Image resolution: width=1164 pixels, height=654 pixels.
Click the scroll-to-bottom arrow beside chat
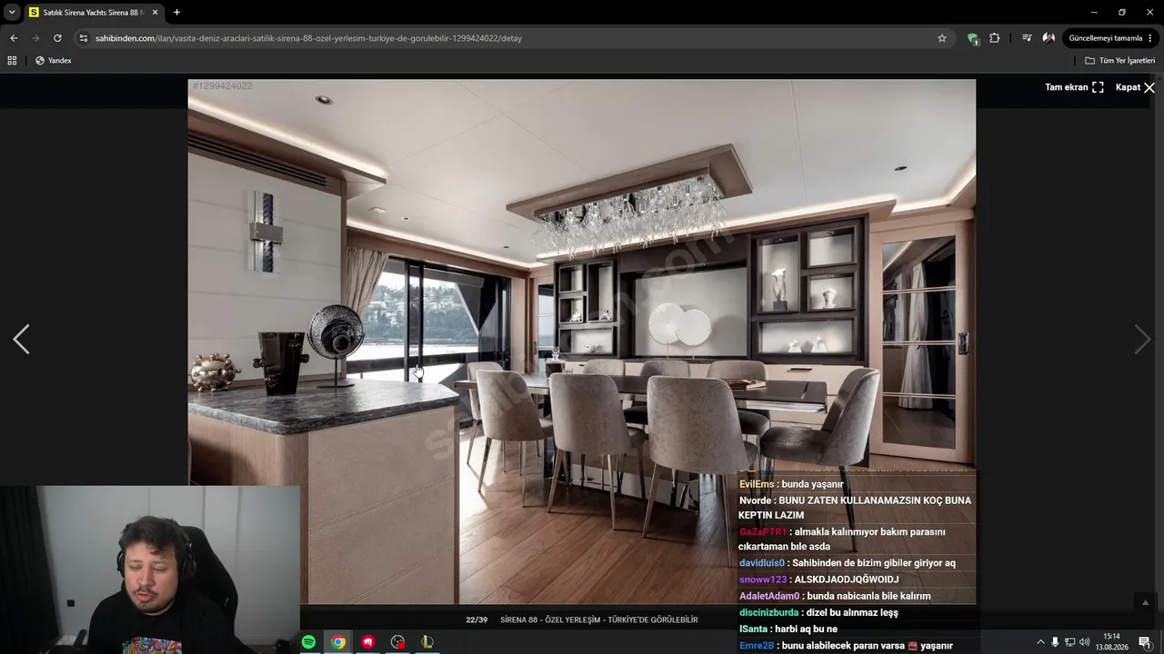[1145, 602]
